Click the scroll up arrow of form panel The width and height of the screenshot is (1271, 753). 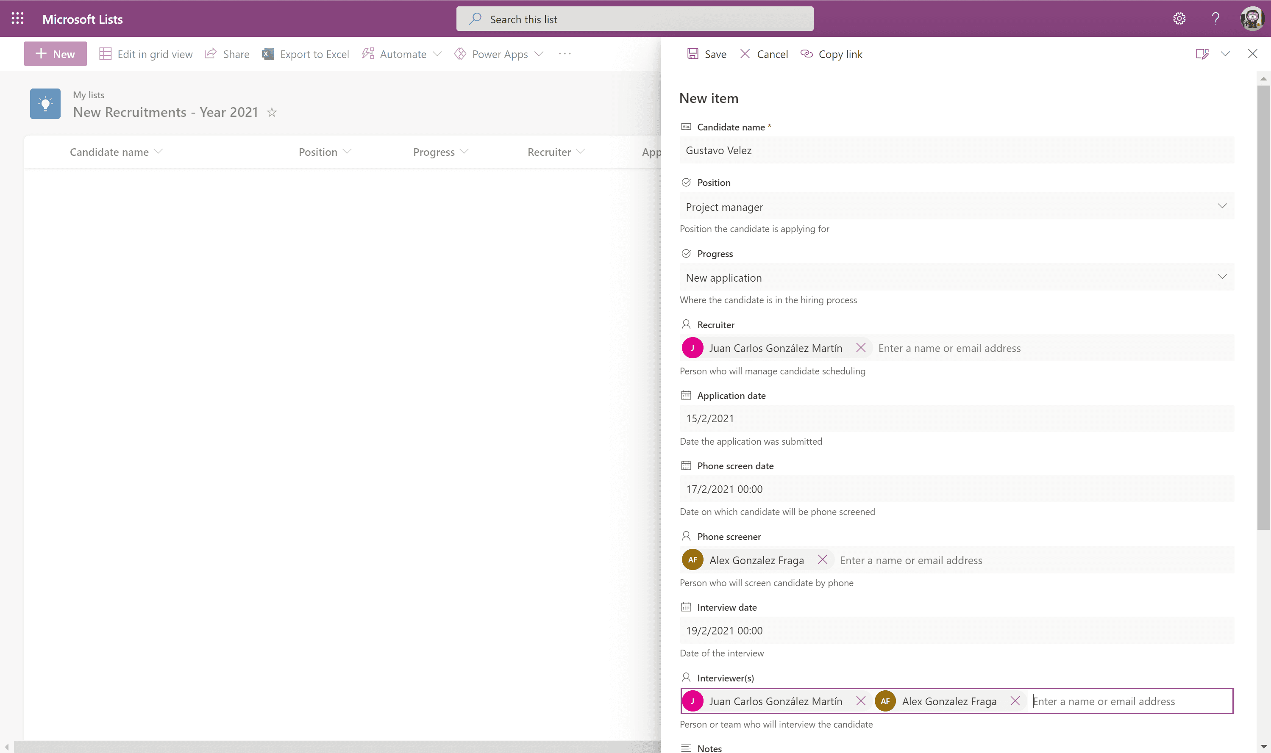[1264, 79]
